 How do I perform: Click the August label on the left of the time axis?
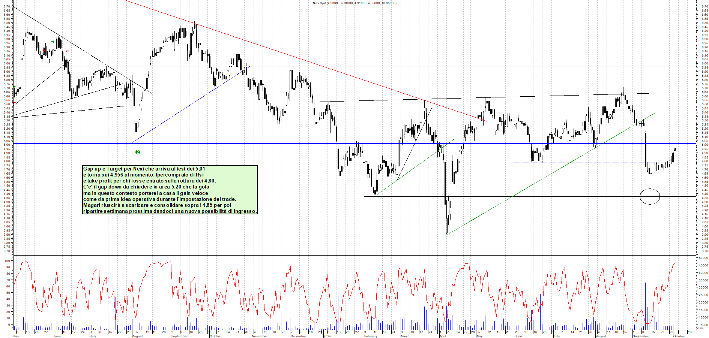click(137, 336)
